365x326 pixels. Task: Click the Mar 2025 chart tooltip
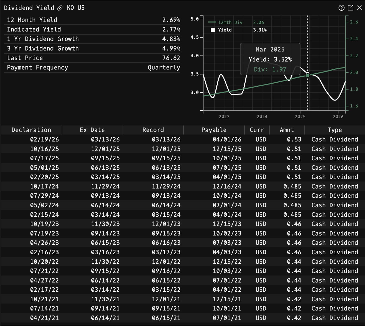click(270, 59)
